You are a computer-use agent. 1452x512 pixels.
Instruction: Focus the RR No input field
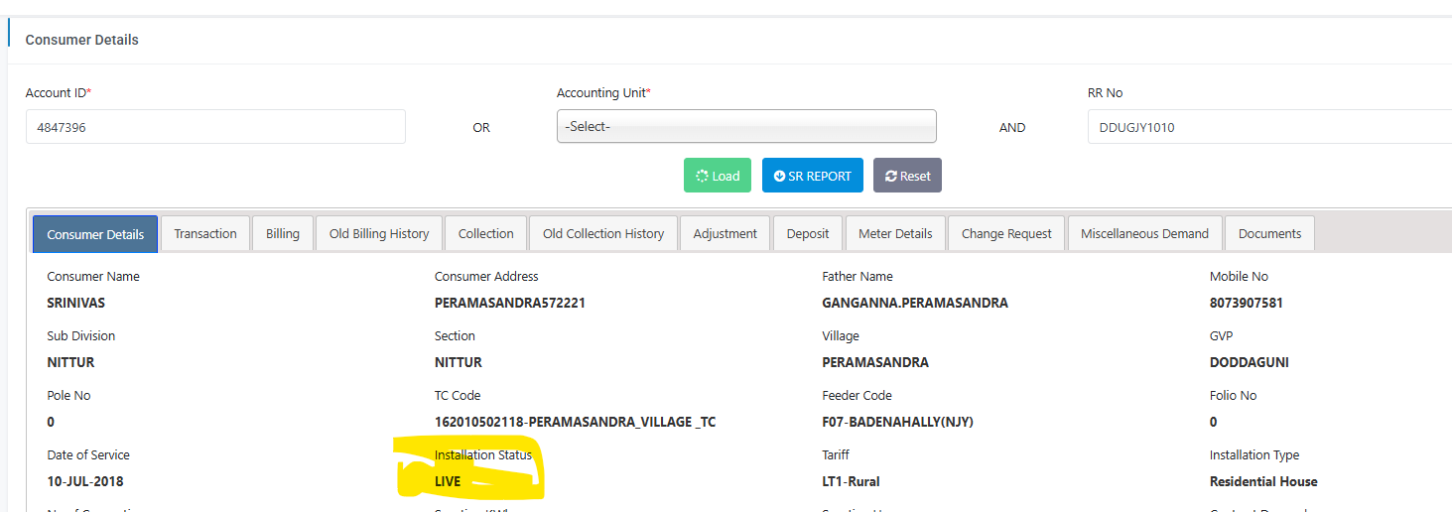pyautogui.click(x=1269, y=126)
